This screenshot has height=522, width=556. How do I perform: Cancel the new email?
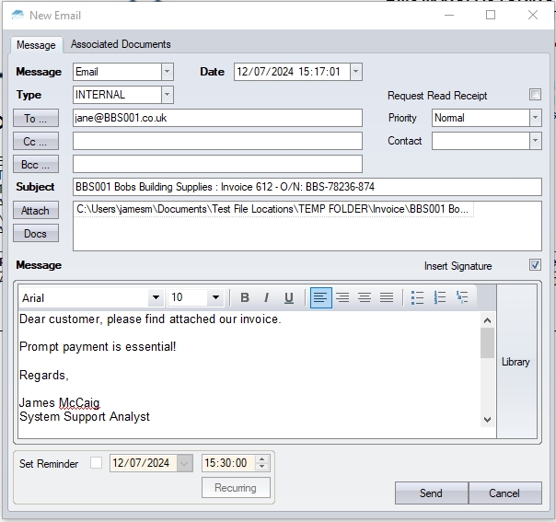tap(505, 493)
